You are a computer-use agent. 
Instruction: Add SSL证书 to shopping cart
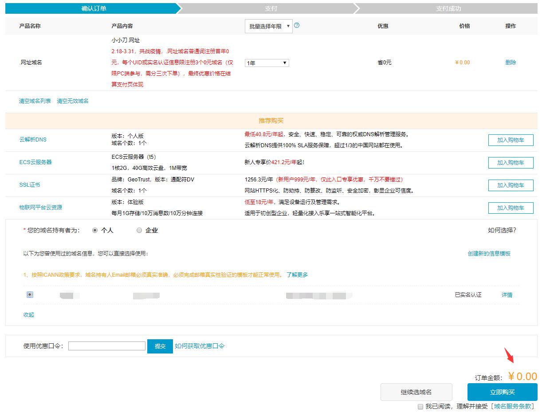point(511,185)
